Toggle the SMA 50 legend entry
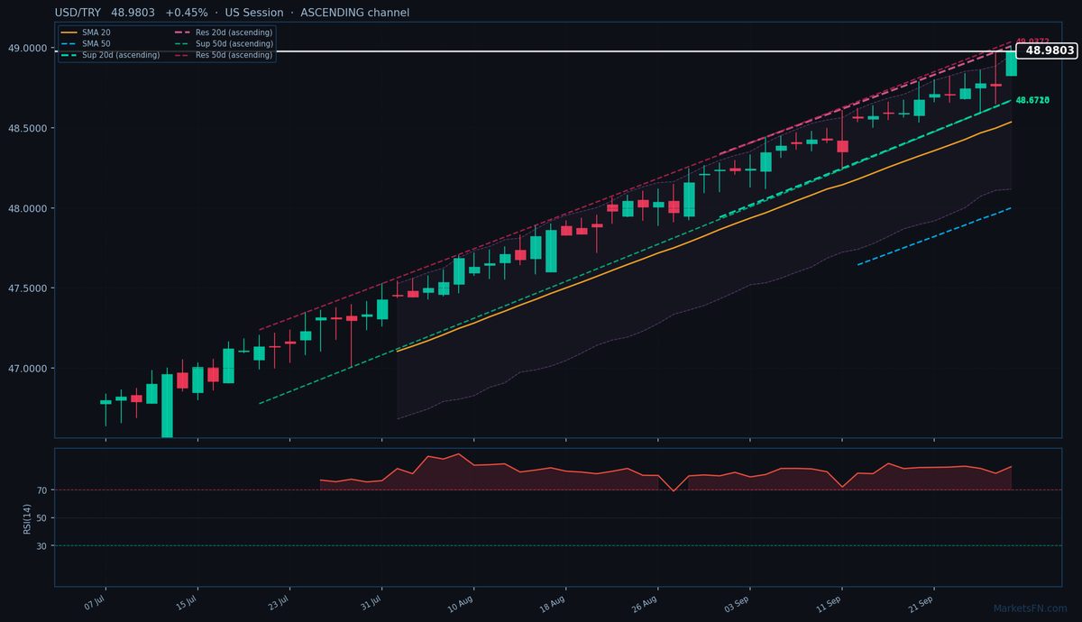Viewport: 1082px width, 622px height. tap(86, 43)
